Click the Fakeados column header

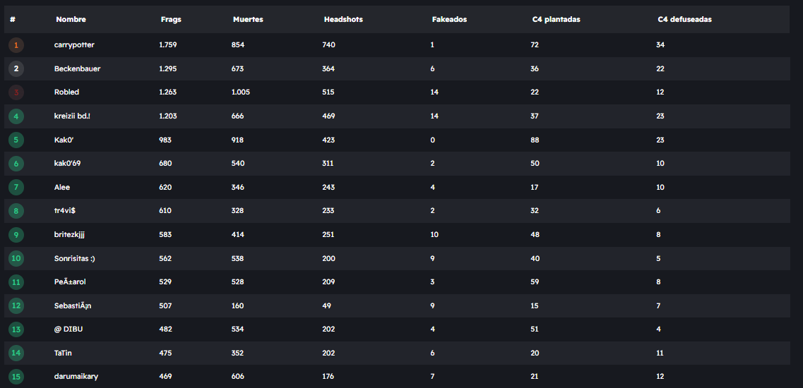coord(449,20)
